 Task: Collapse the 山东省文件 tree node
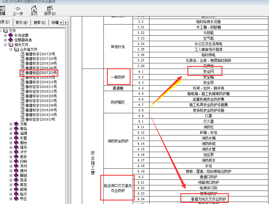(11, 49)
